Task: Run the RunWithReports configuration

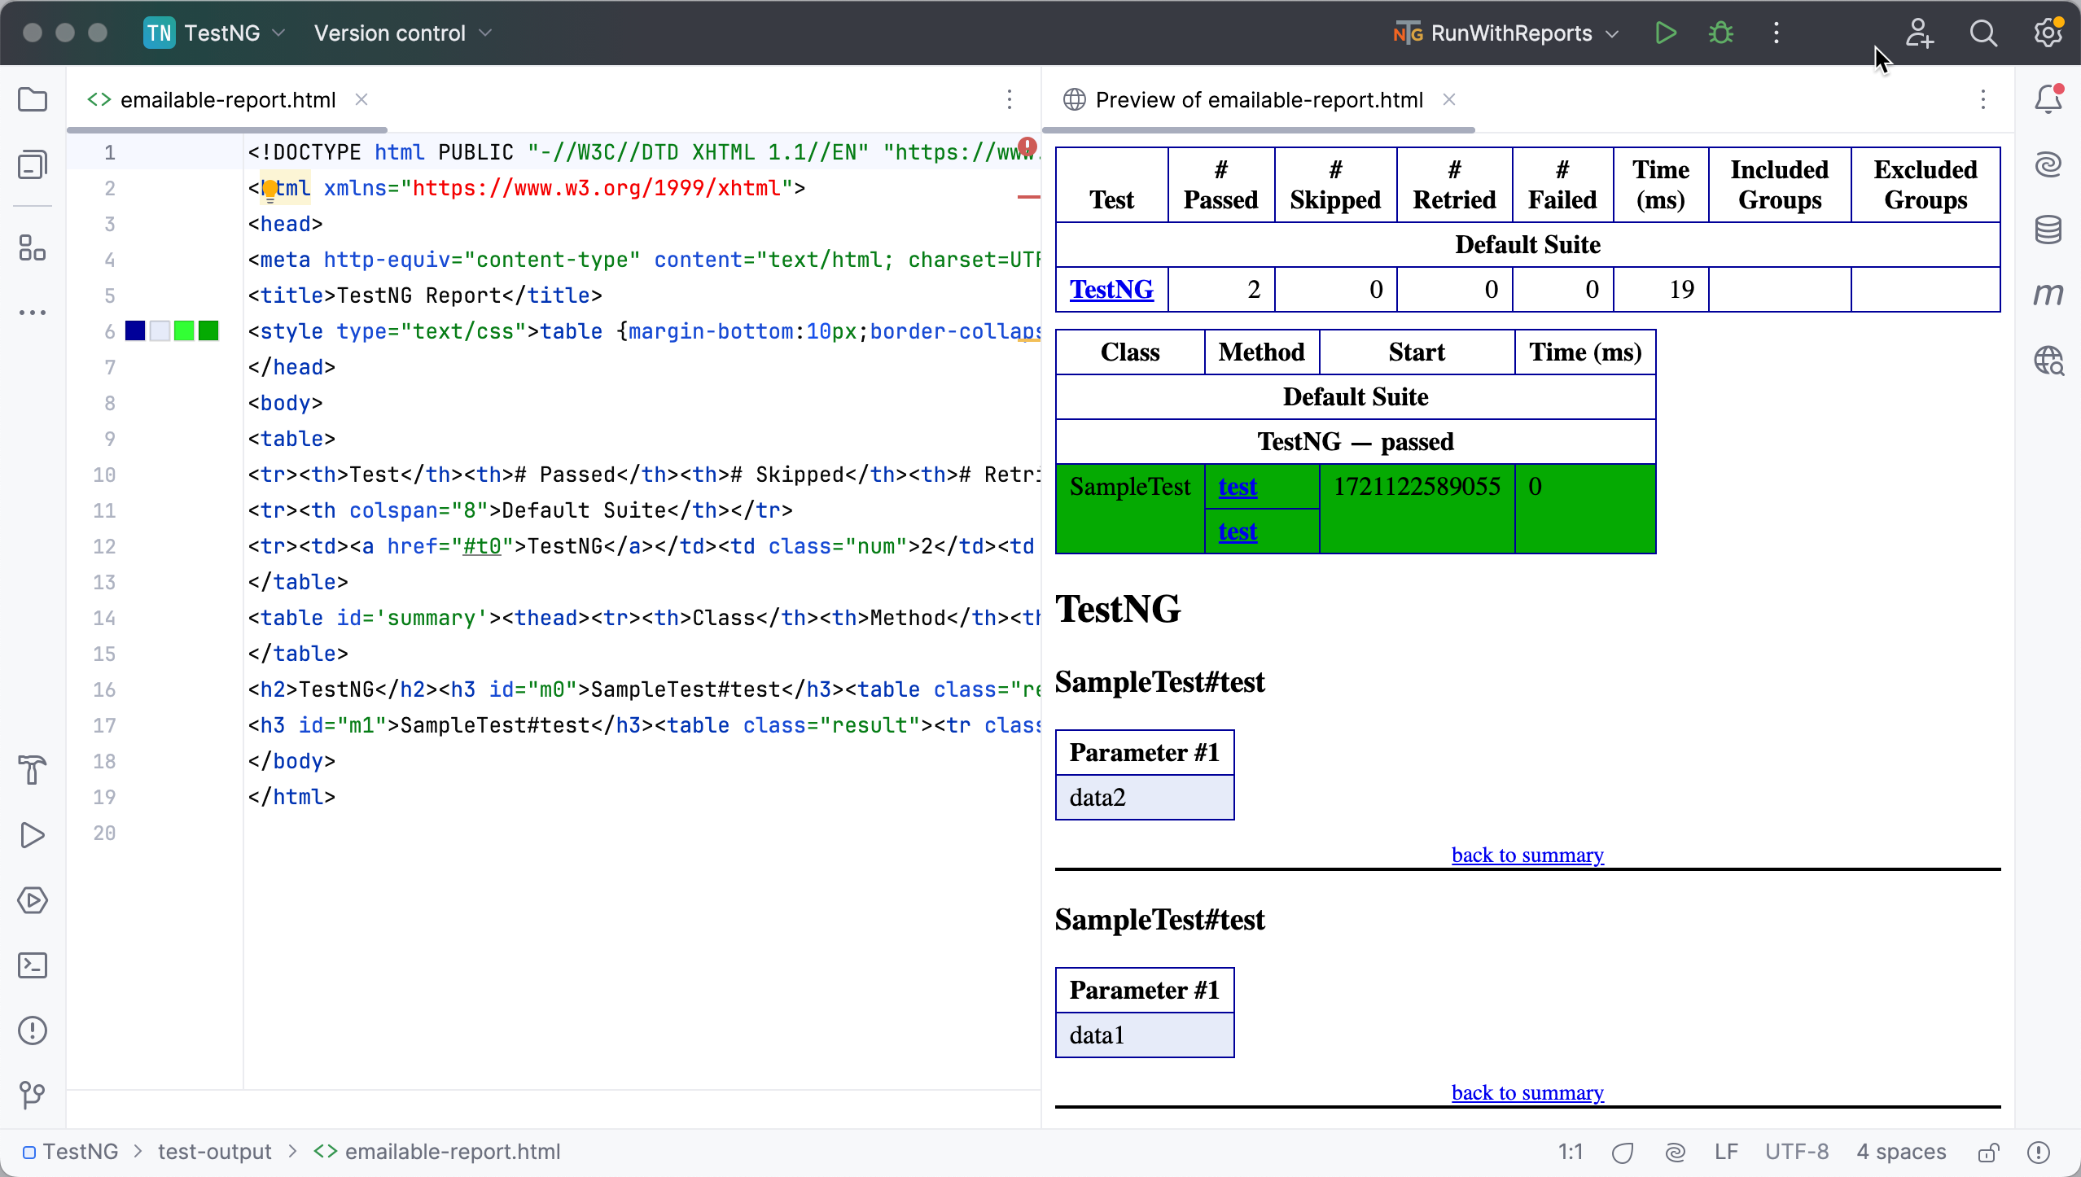Action: [1666, 33]
